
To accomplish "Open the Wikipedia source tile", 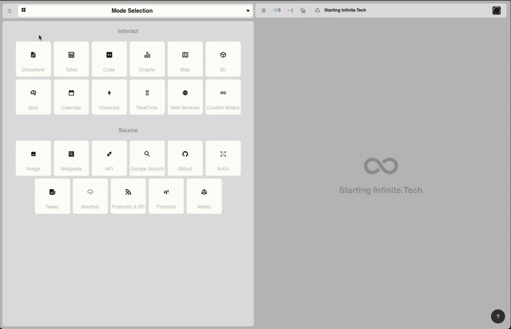I will [71, 158].
